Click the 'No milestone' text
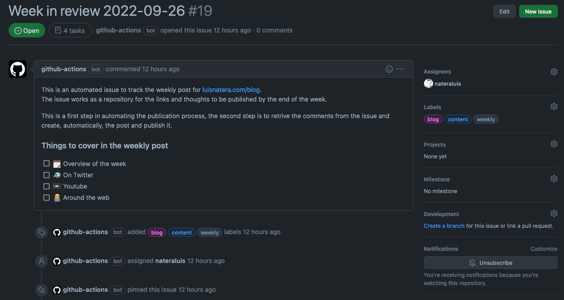 click(440, 191)
